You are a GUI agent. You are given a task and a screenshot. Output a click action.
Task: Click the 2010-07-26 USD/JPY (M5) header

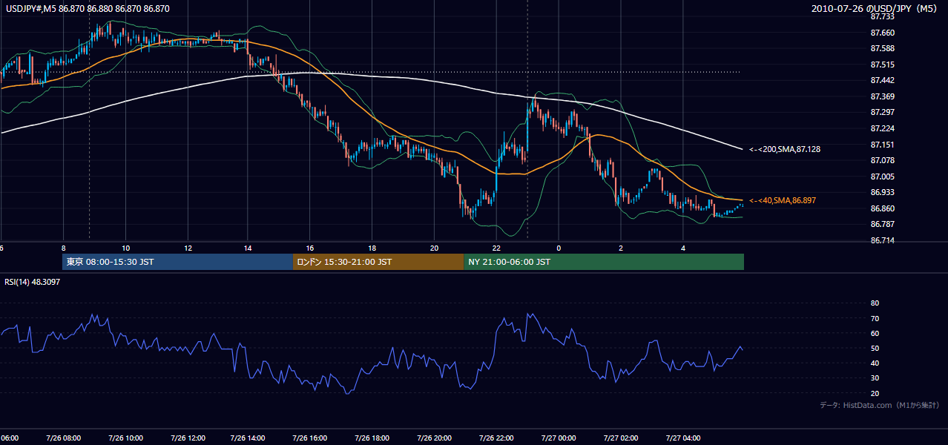tap(875, 8)
